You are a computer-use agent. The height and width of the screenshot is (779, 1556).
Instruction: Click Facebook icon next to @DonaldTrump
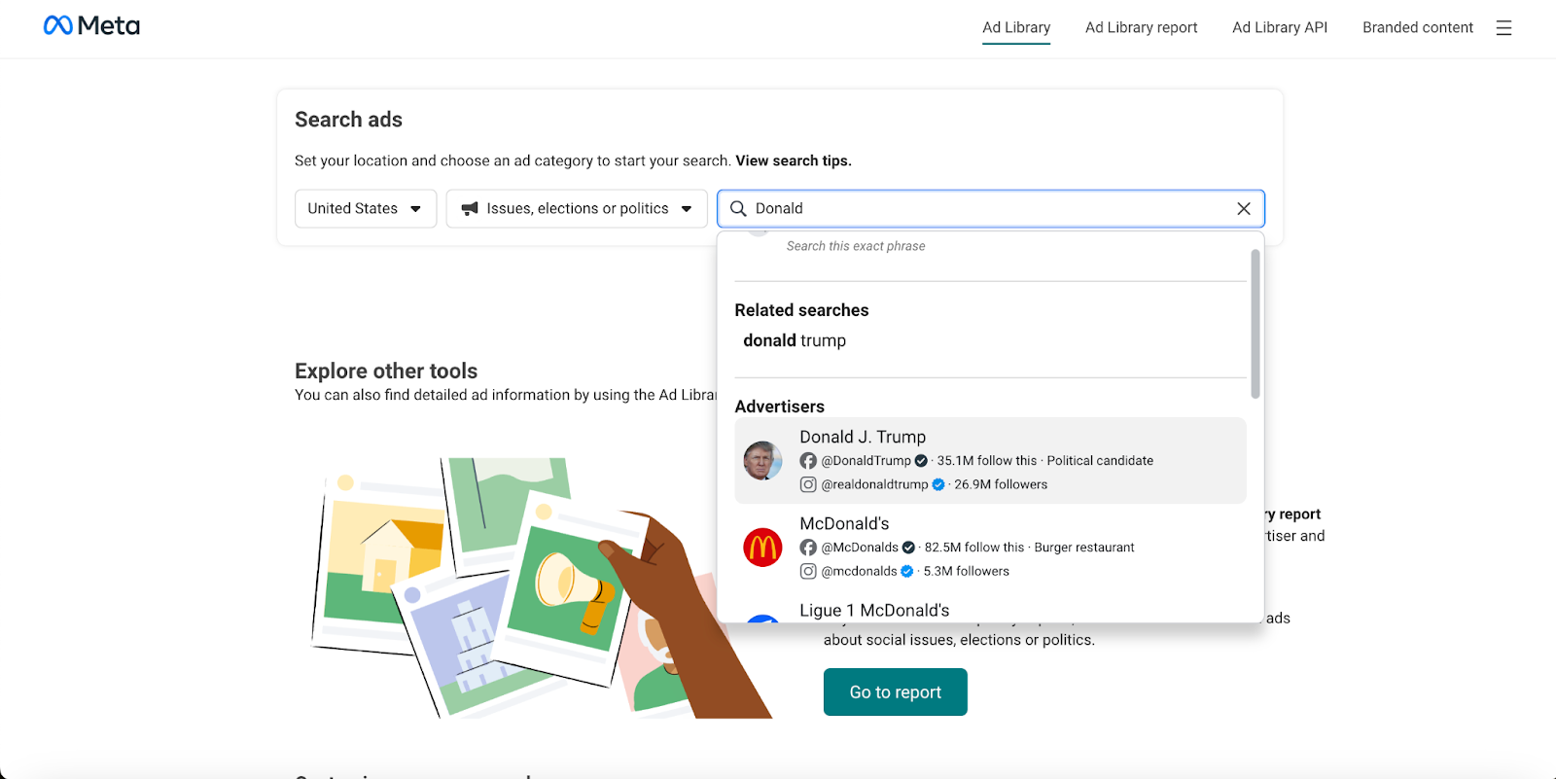click(808, 461)
